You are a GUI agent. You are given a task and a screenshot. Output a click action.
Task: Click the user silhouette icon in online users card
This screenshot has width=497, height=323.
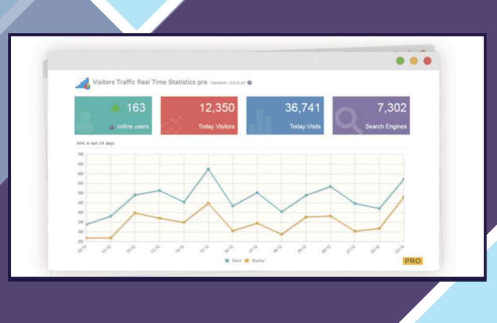tap(85, 122)
